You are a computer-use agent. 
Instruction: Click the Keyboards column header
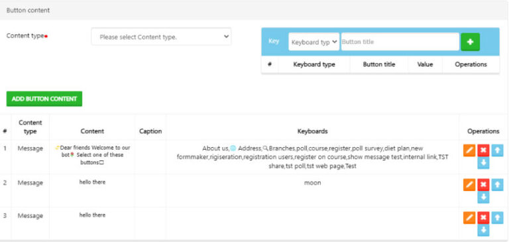point(312,131)
